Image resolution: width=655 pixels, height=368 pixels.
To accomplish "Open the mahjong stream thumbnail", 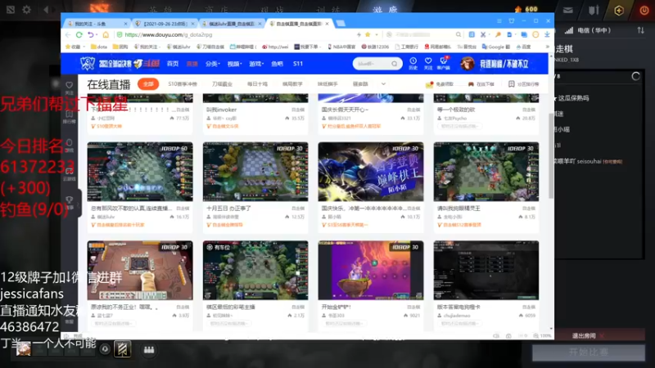I will coord(140,270).
